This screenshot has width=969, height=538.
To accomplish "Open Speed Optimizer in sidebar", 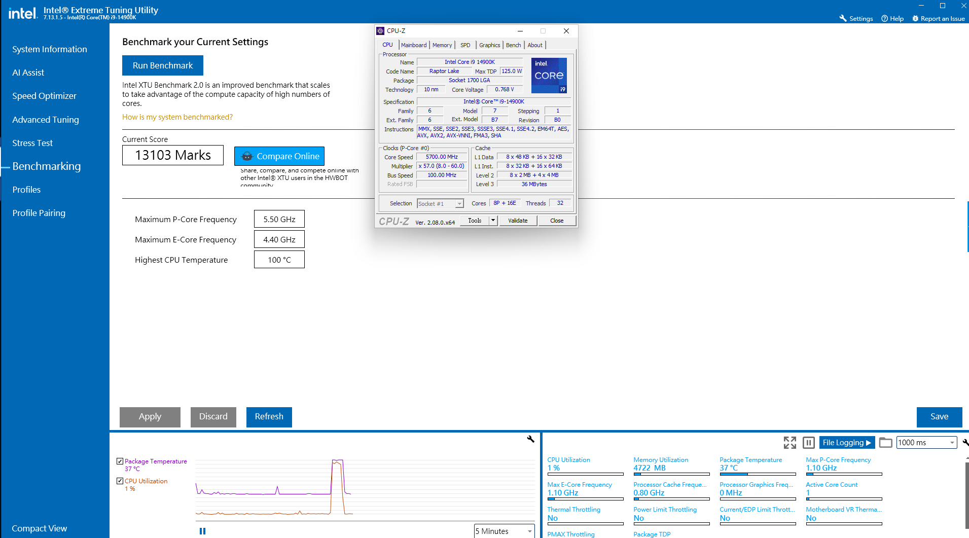I will pos(44,96).
